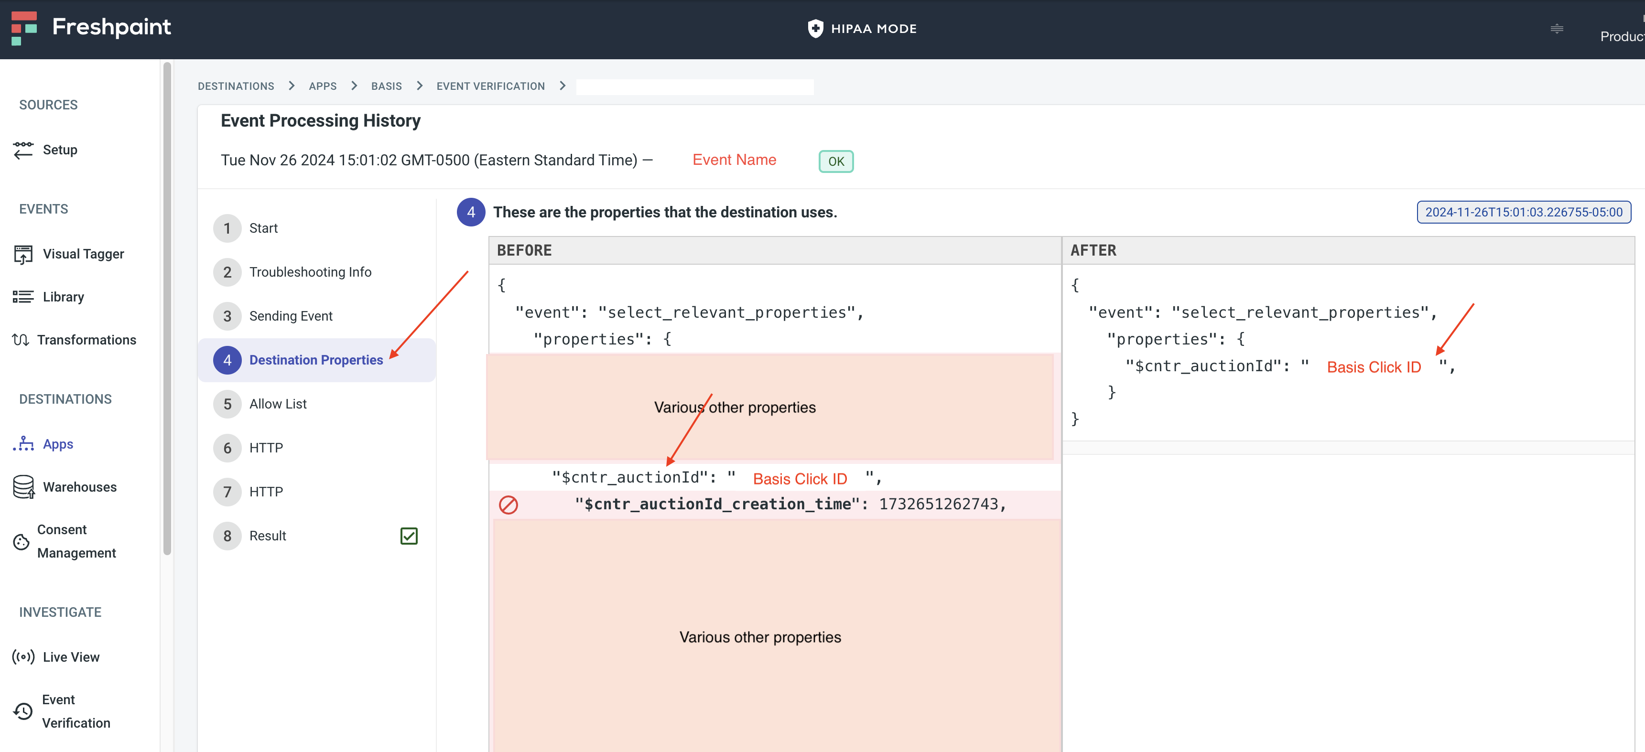Click the $cntr_auctionId line in BEFORE panel

717,478
